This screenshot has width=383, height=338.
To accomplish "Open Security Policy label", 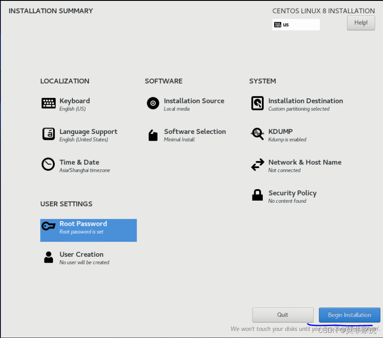I will [x=292, y=193].
